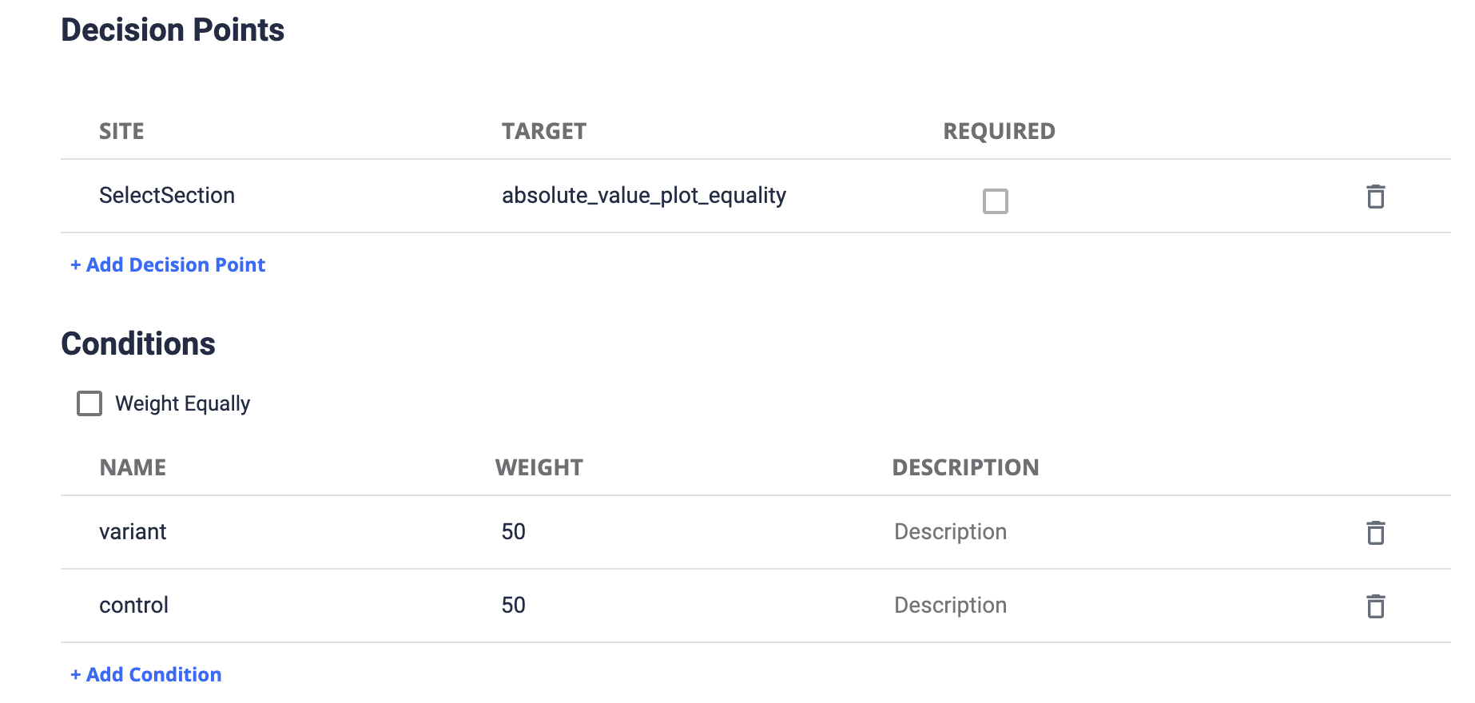Enable the Required checkbox for SelectSection
This screenshot has width=1475, height=703.
[996, 201]
